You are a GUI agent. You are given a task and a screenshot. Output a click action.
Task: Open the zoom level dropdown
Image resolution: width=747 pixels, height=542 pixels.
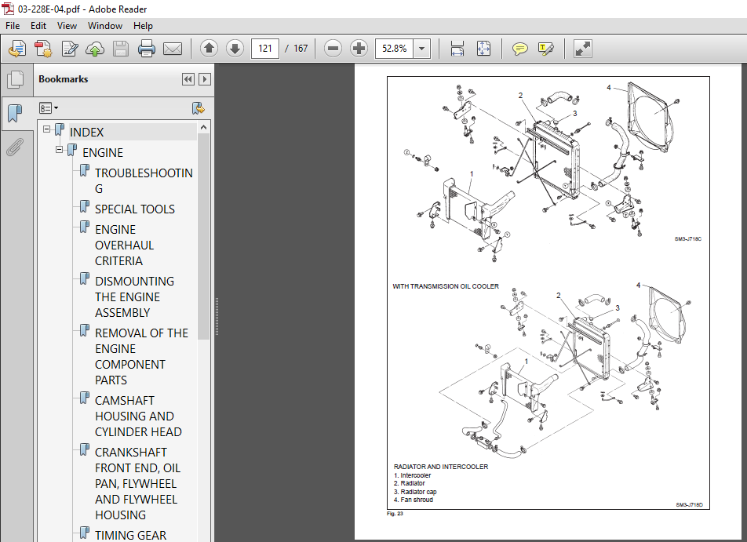pos(421,49)
